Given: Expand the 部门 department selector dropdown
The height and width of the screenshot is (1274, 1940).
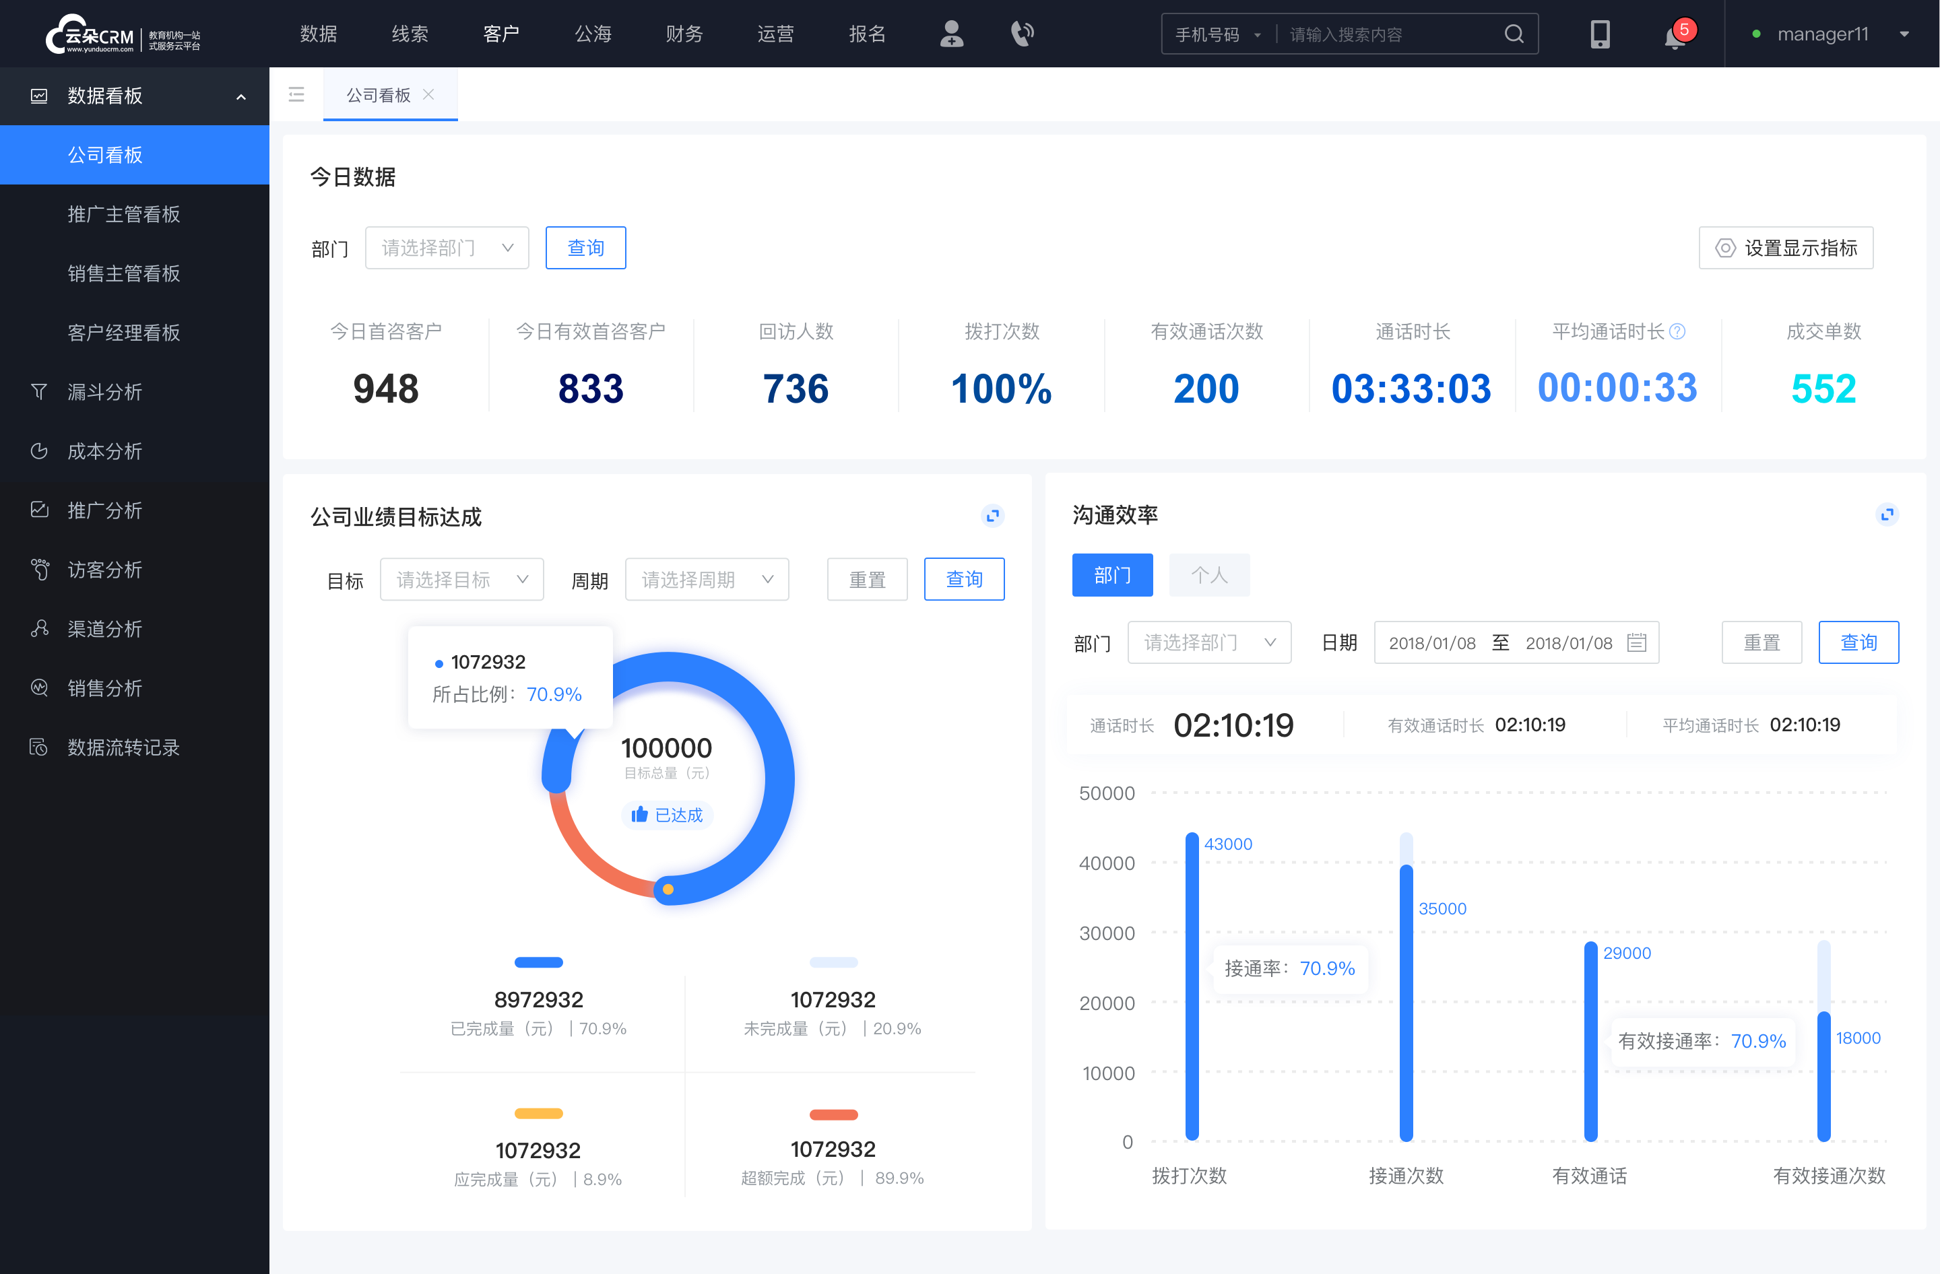Looking at the screenshot, I should [444, 246].
